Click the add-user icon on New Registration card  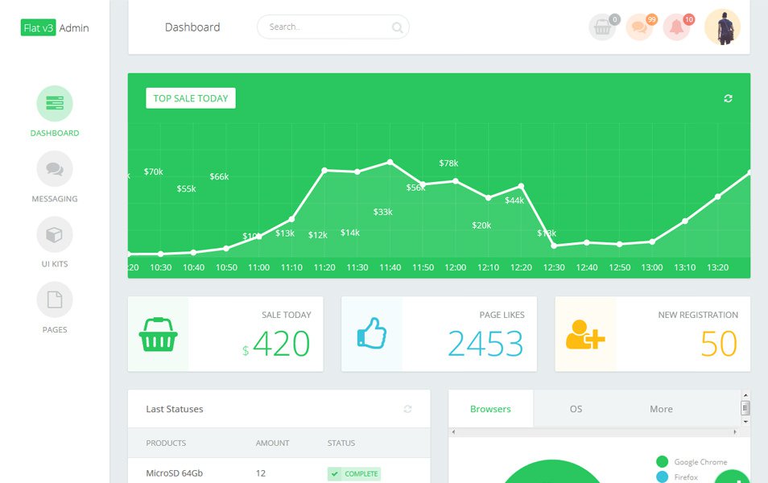(585, 335)
